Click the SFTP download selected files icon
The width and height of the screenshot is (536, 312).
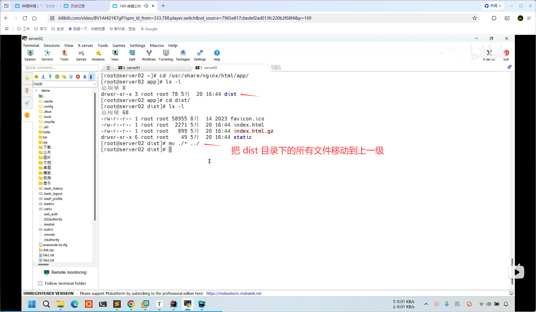tap(43, 77)
